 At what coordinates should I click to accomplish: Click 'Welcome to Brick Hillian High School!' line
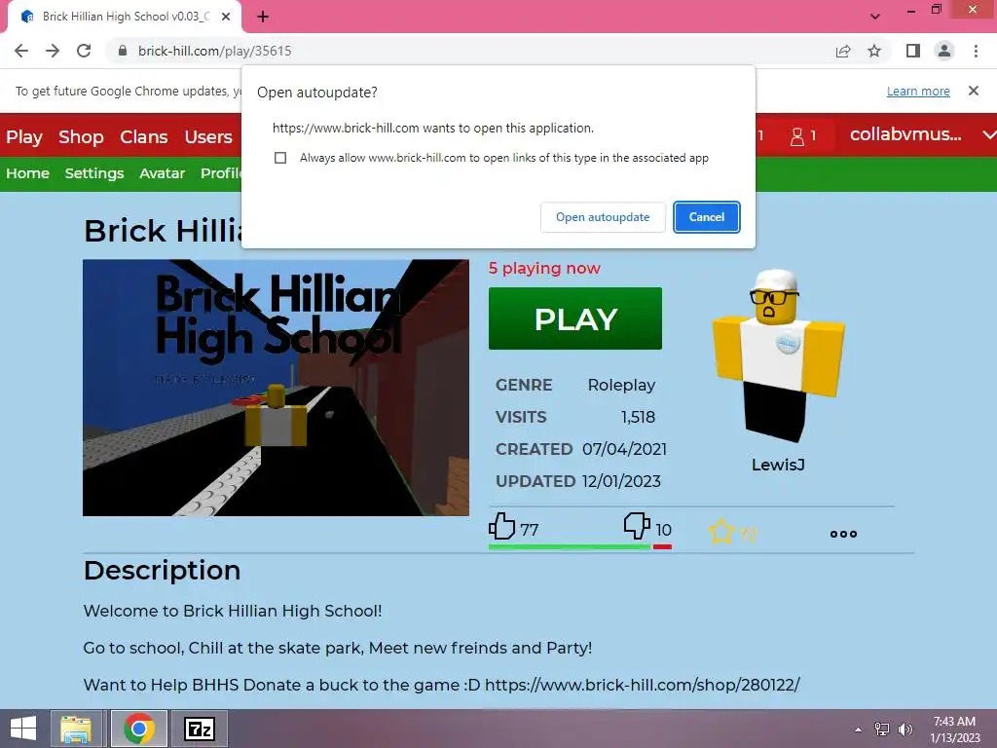(233, 611)
